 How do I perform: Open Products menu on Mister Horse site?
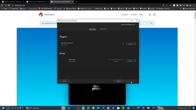click(125, 15)
